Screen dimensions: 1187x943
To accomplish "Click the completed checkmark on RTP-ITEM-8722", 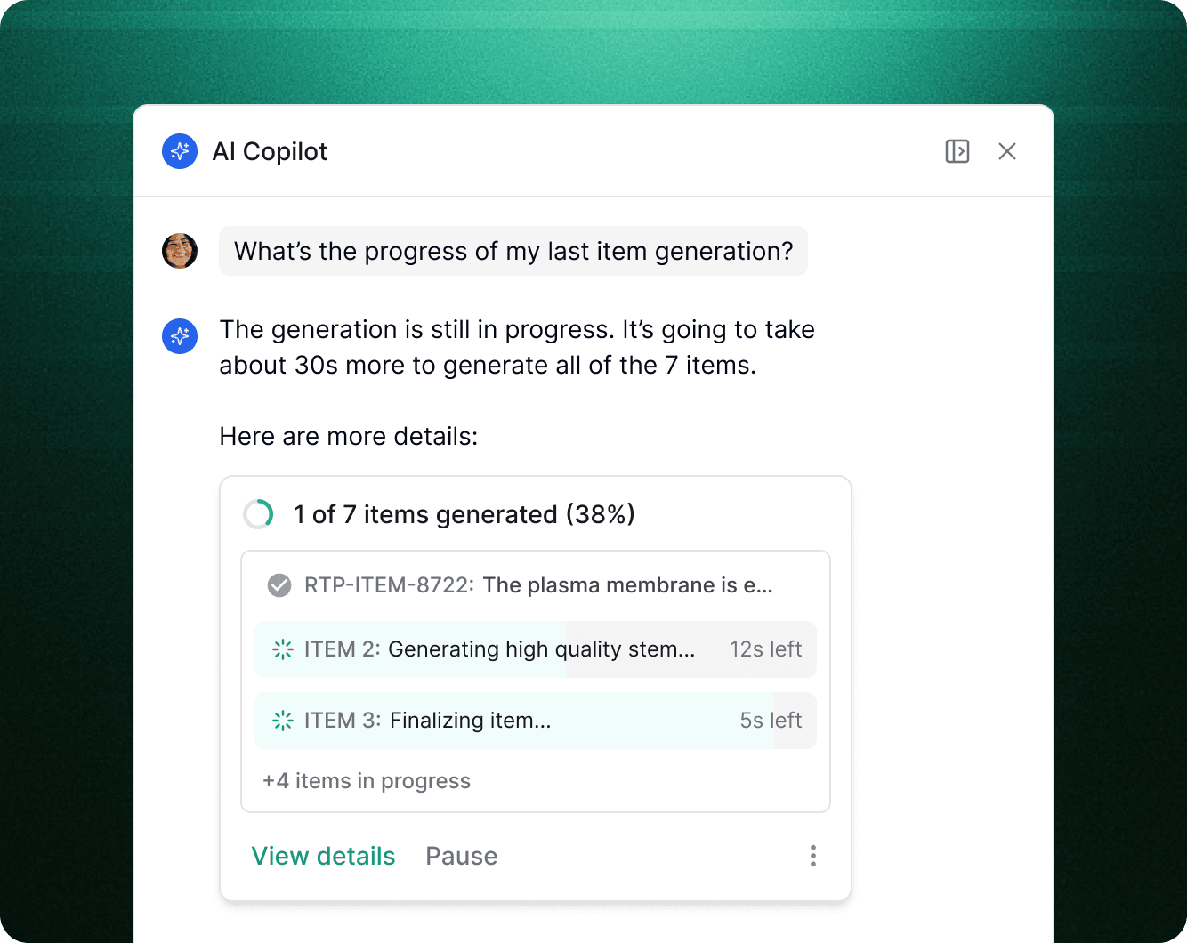I will point(279,585).
